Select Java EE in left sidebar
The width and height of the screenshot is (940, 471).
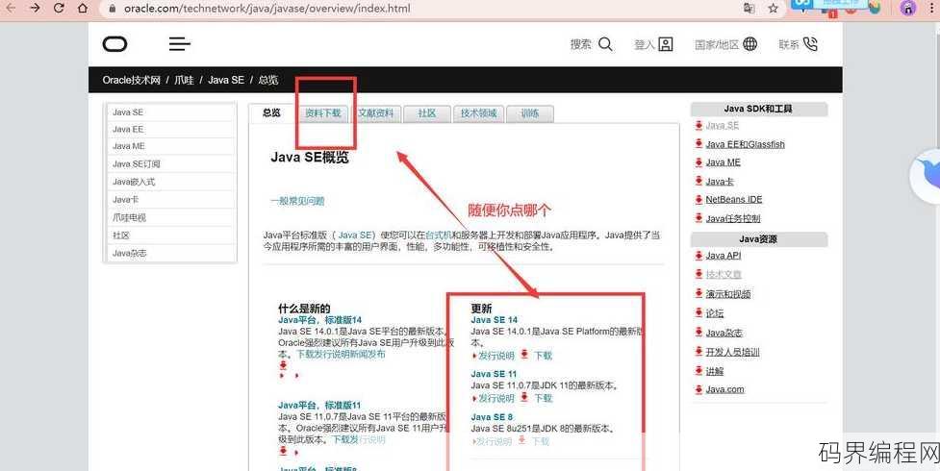click(x=171, y=129)
